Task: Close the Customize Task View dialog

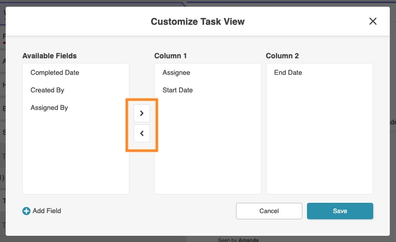Action: tap(373, 21)
